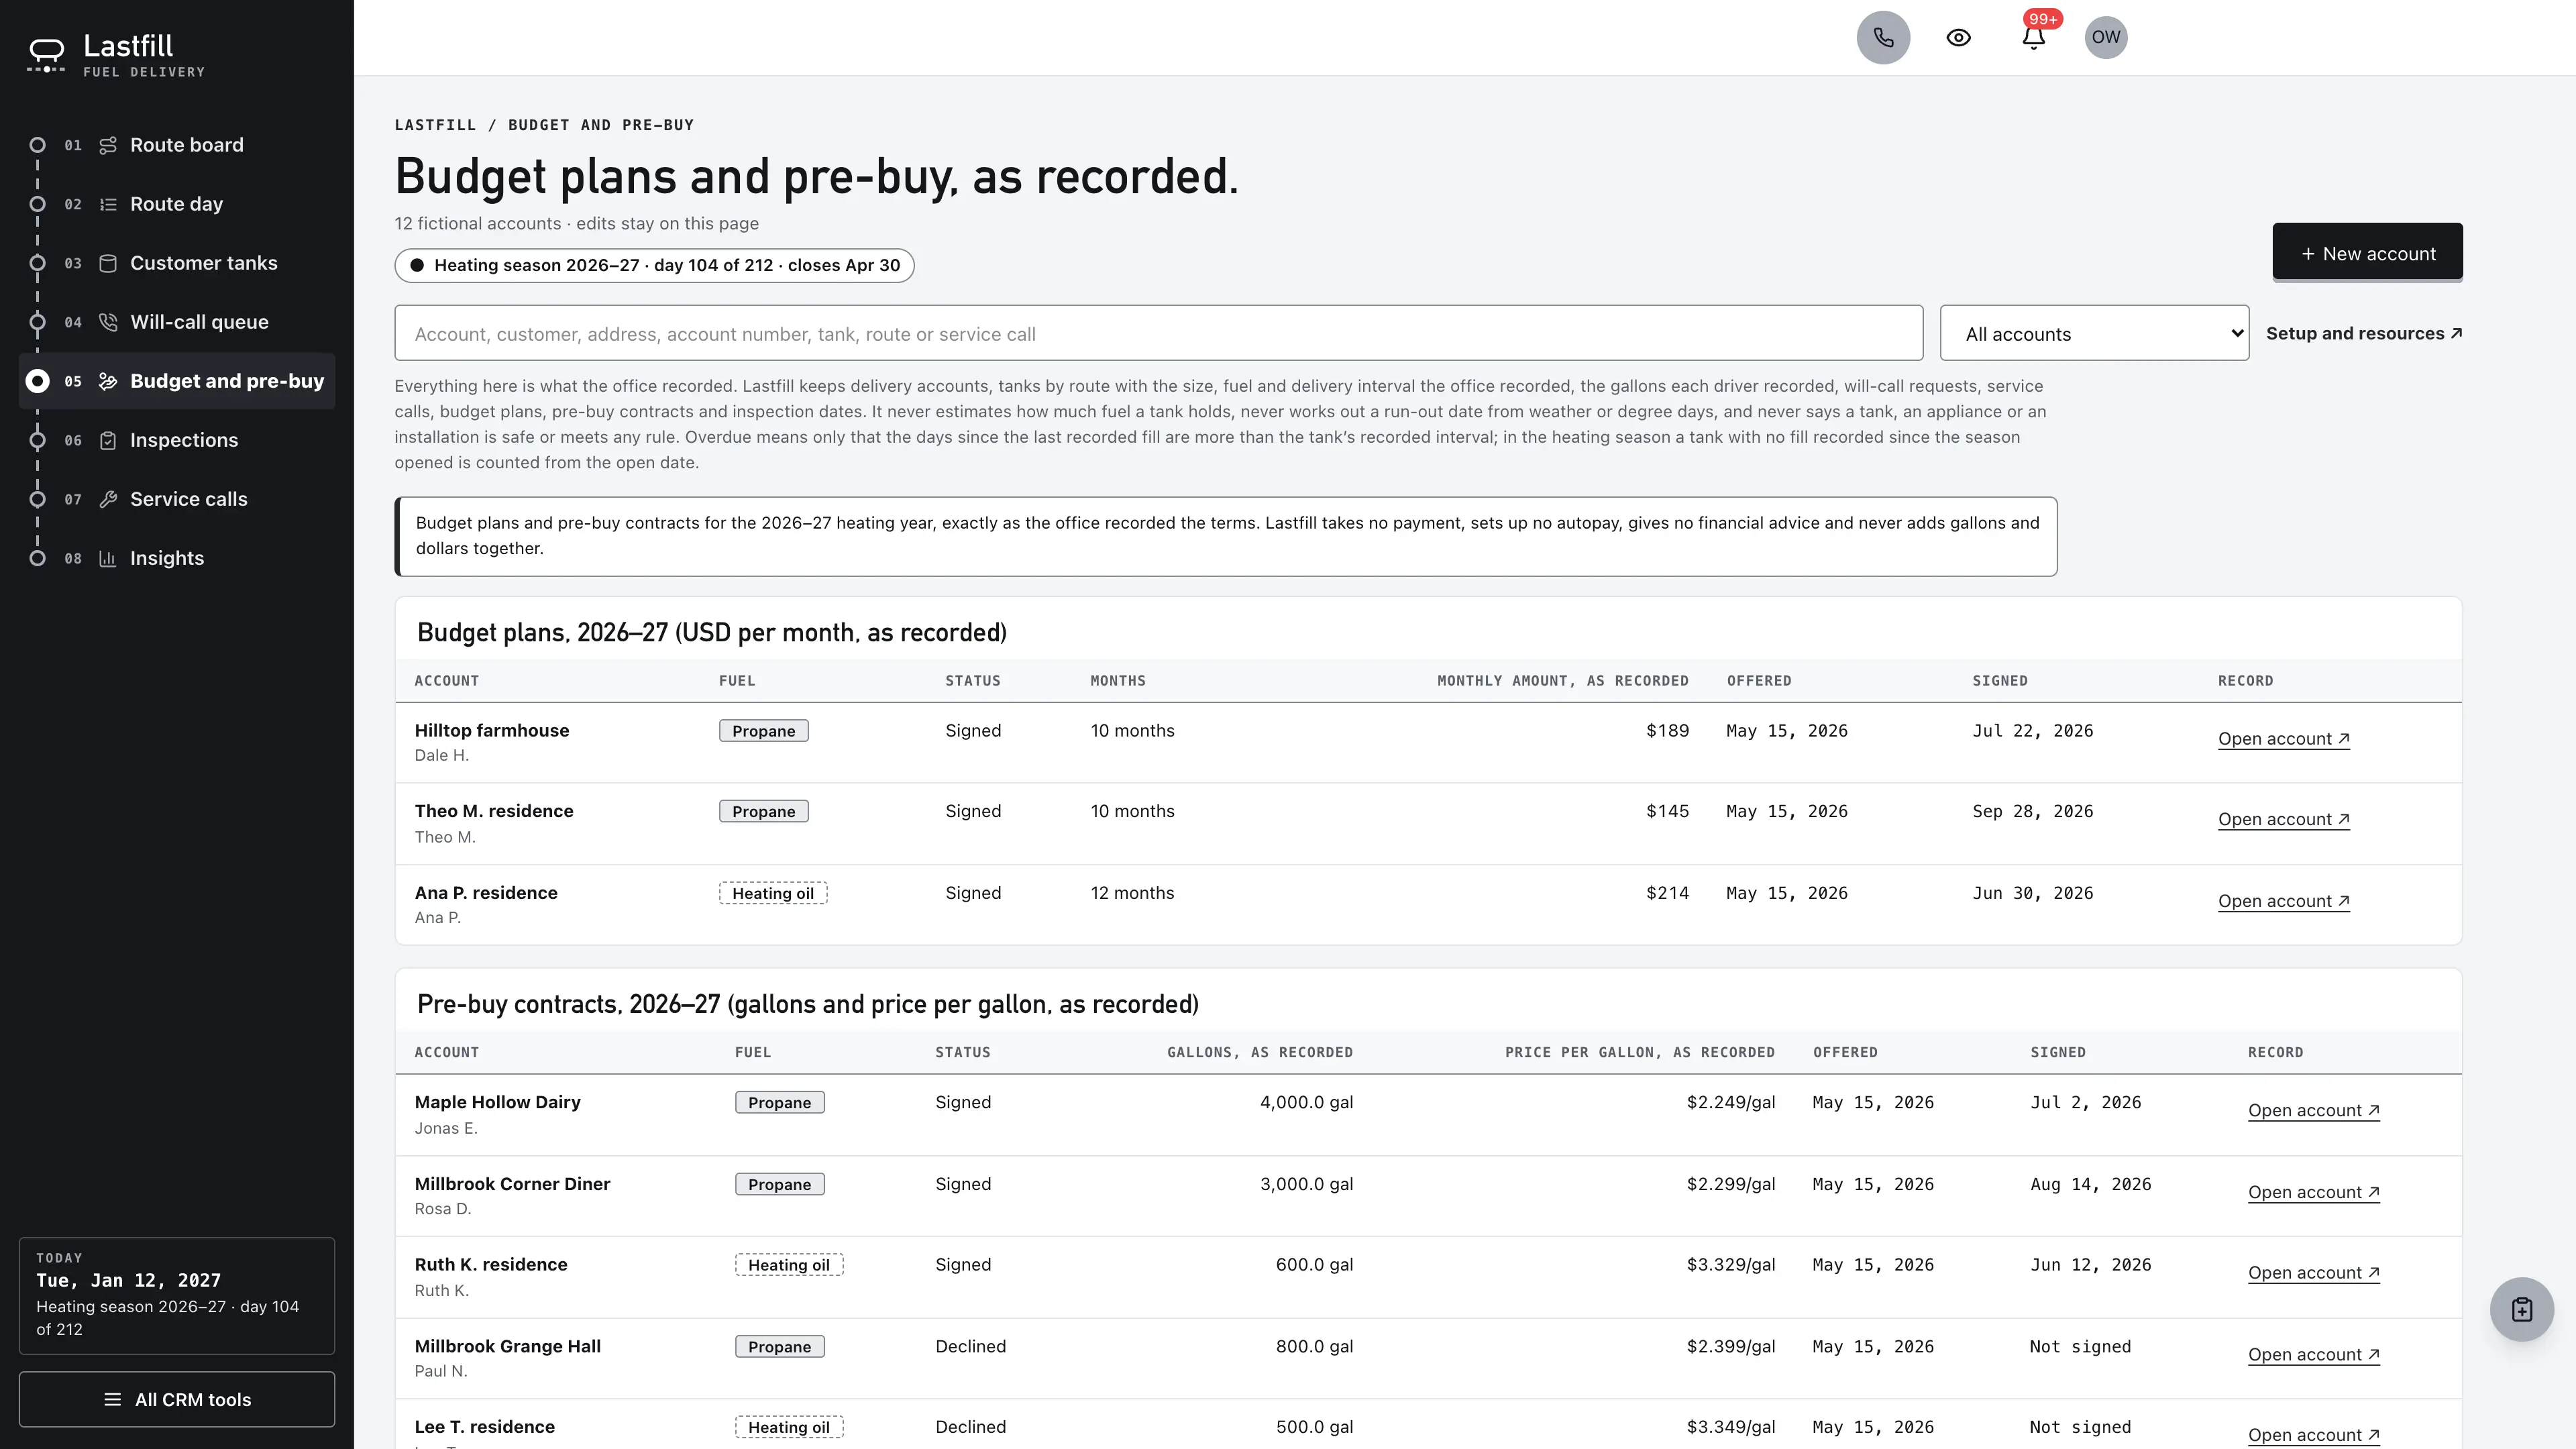Click the $214 monthly amount cell
This screenshot has height=1449, width=2576.
point(1667,893)
